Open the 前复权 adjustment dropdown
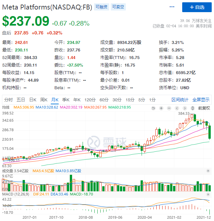The image size is (214, 221). click(x=204, y=108)
